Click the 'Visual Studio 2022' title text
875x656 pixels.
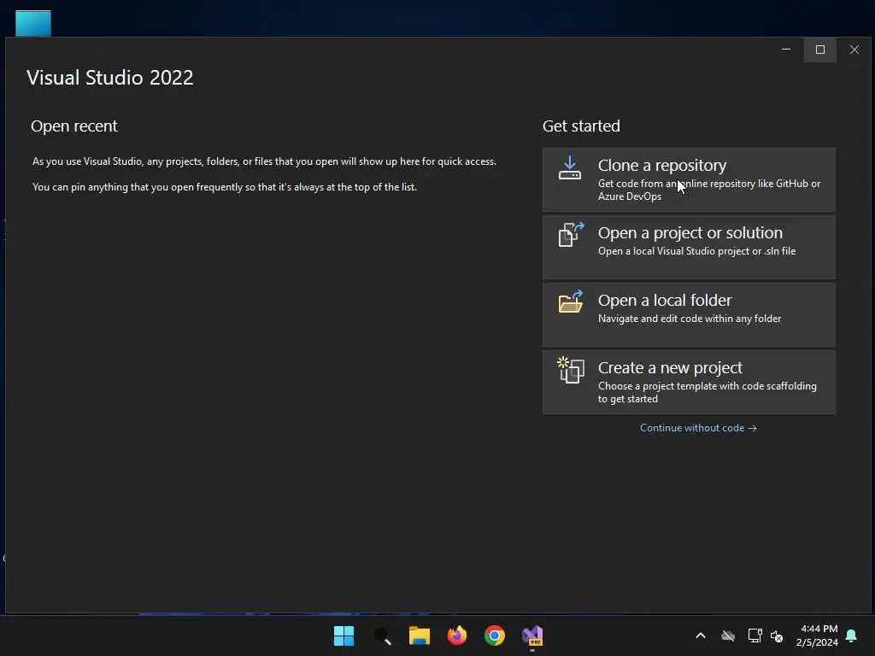pyautogui.click(x=110, y=78)
